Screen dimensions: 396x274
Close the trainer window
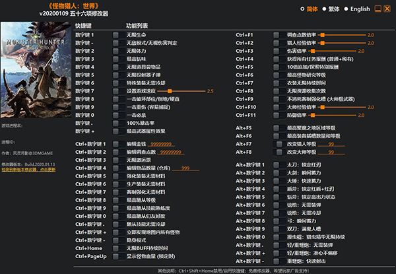pos(387,9)
